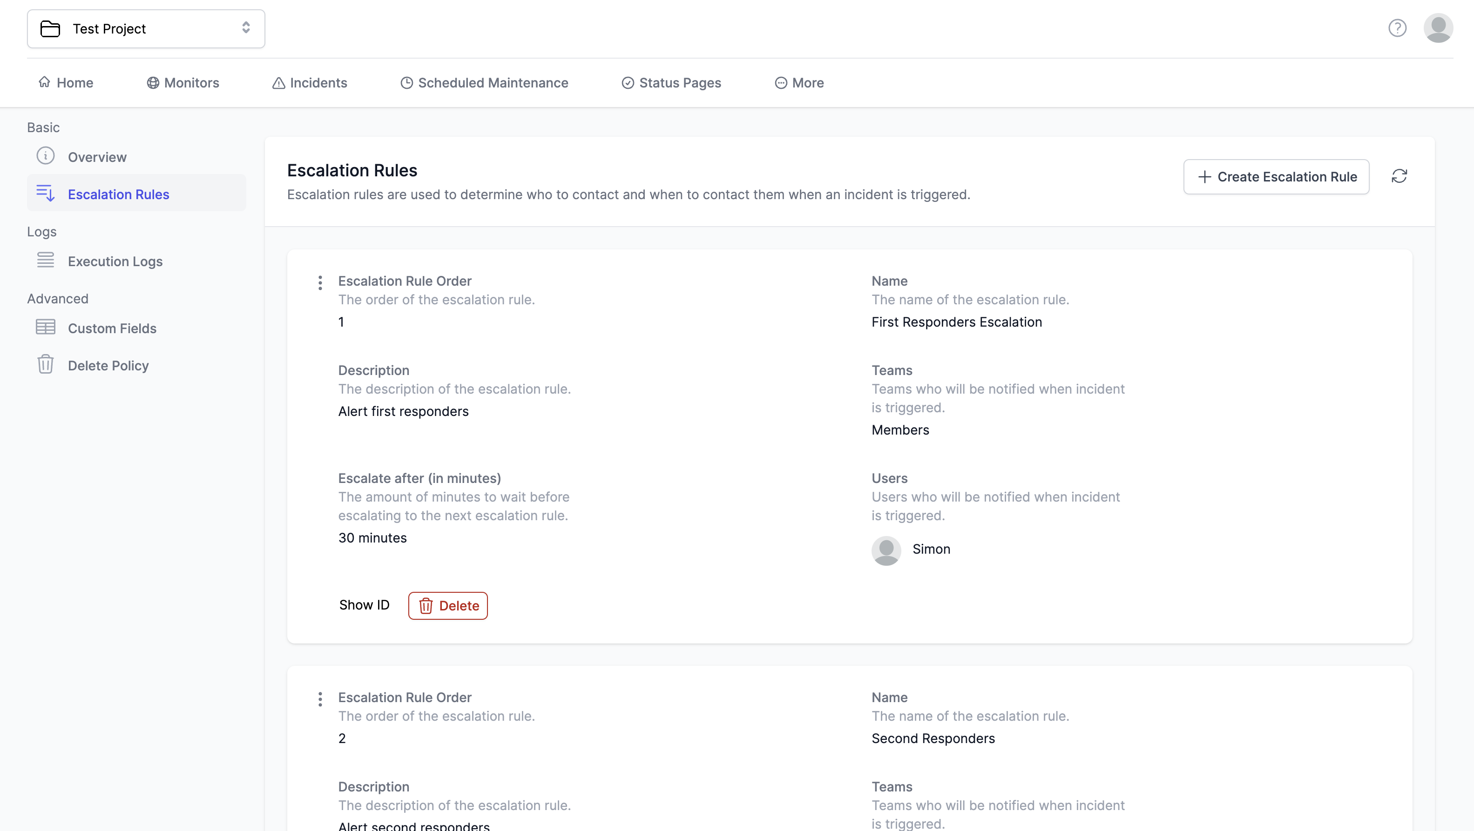Click the user name Simon
This screenshot has width=1474, height=831.
(931, 549)
